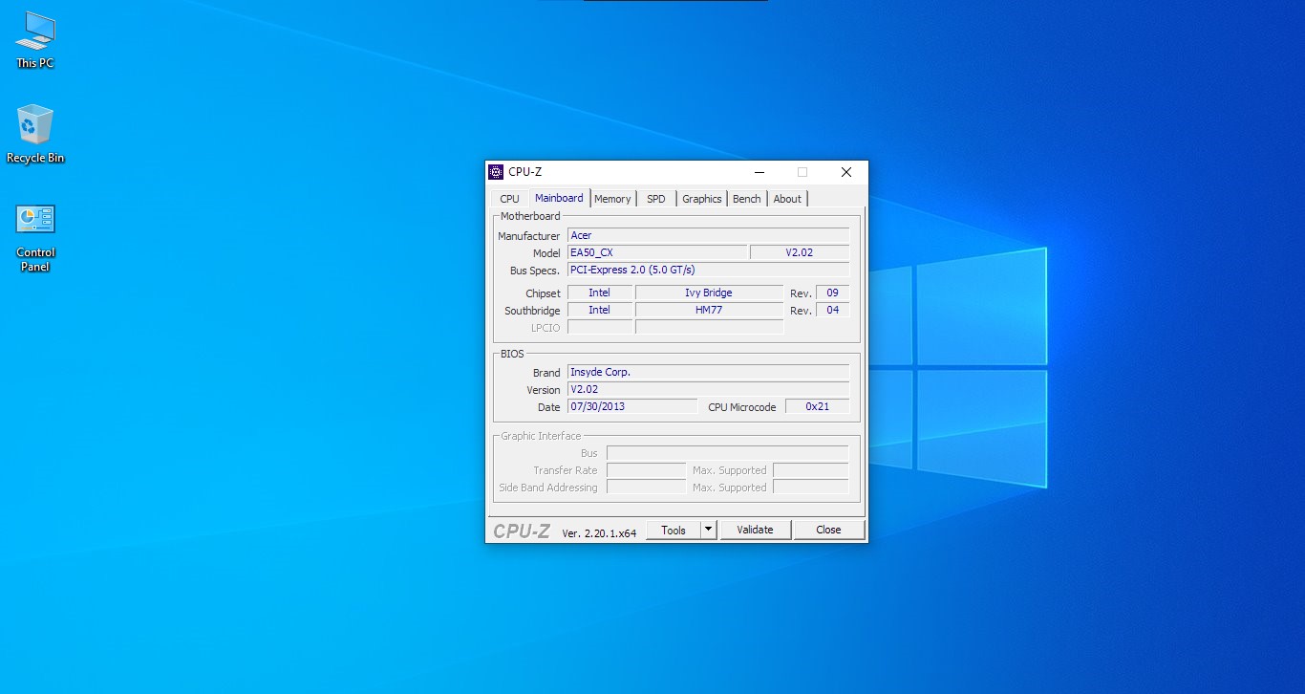The image size is (1305, 694).
Task: Click the Validate button
Action: point(755,530)
